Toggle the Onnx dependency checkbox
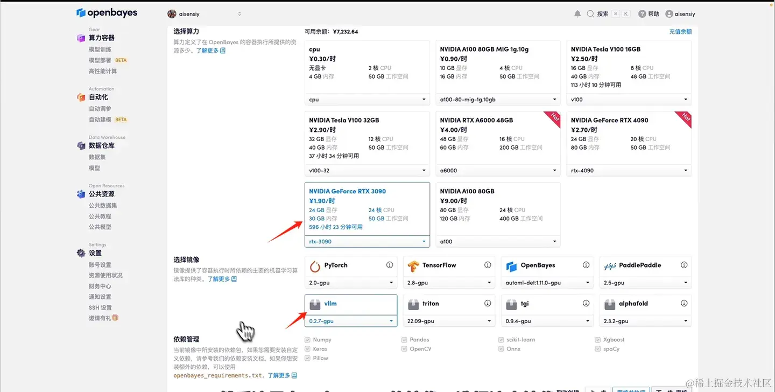The width and height of the screenshot is (775, 392). click(501, 349)
